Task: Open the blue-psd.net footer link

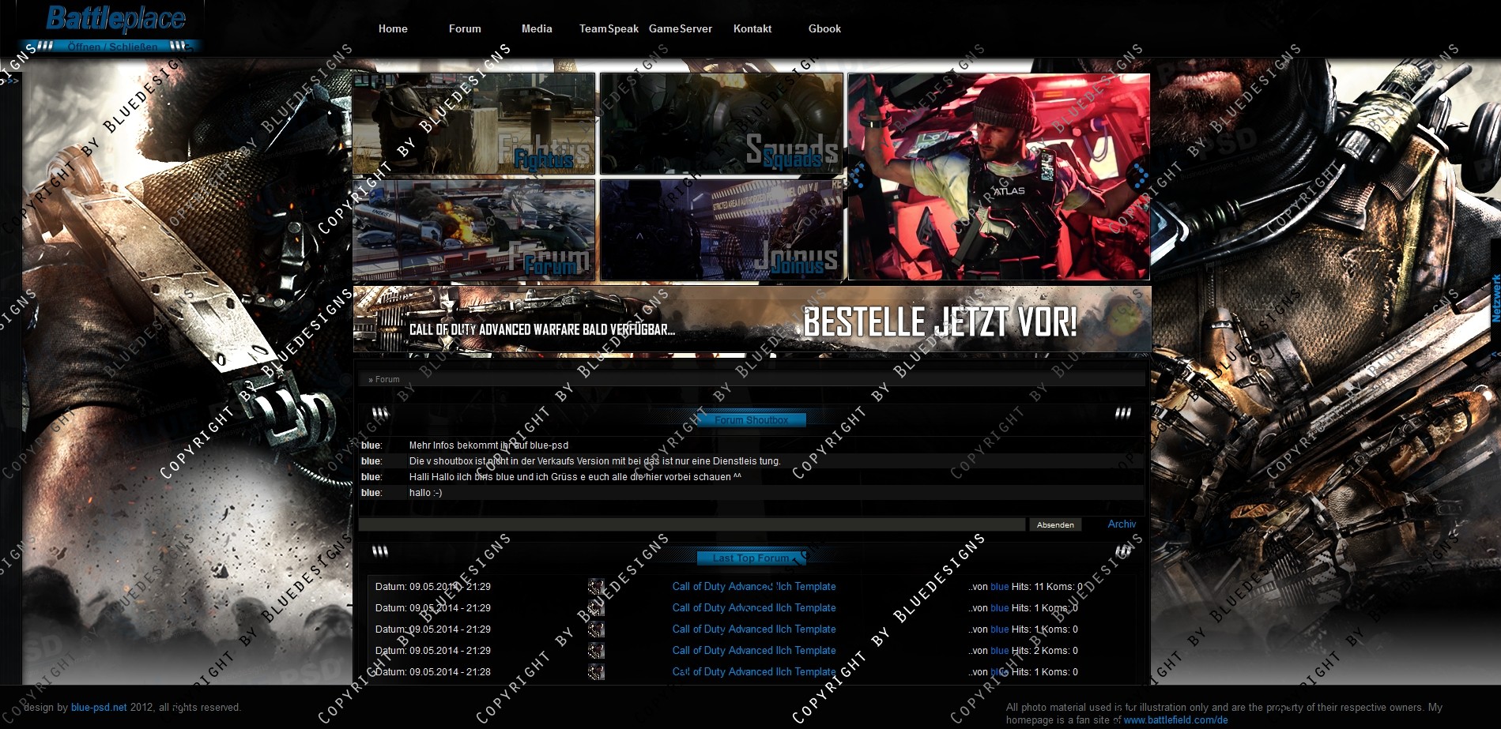Action: coord(99,707)
